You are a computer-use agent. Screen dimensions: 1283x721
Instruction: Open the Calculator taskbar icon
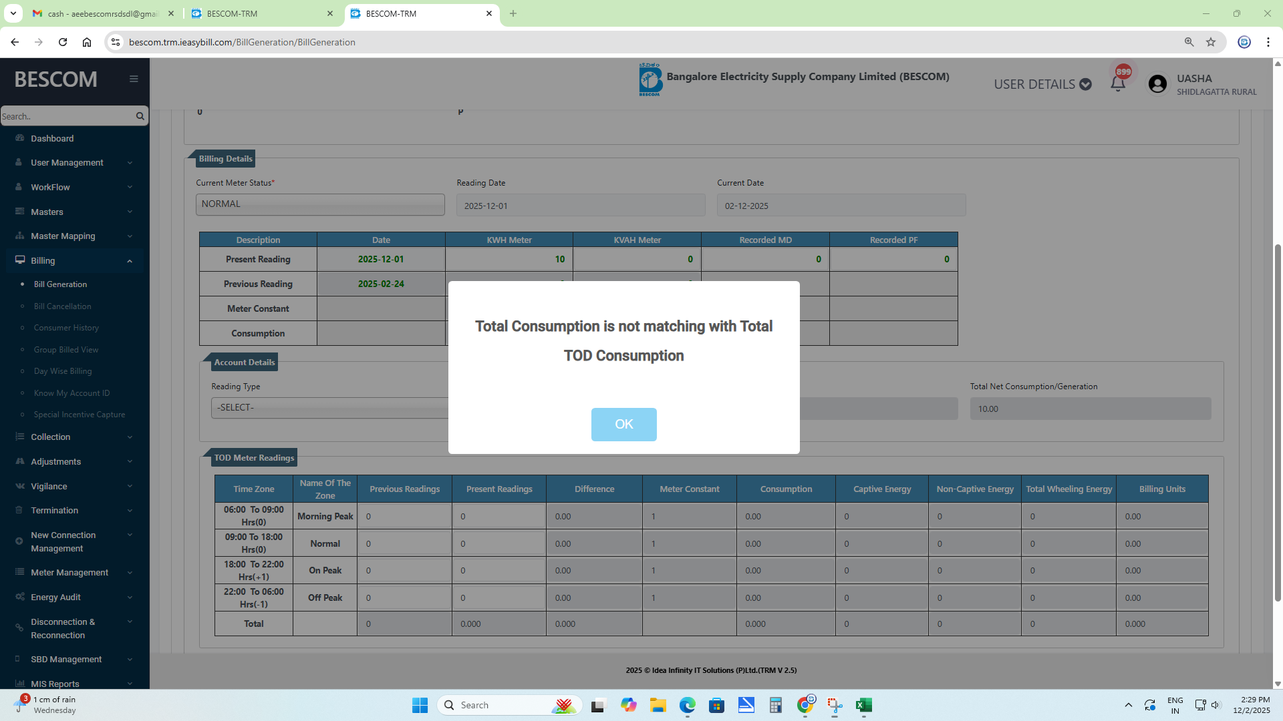(x=775, y=705)
